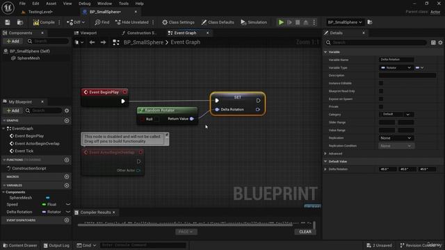Toggle visibility eye for Delta Rotation variable
Viewport: 445px width, 250px height.
pos(68,212)
